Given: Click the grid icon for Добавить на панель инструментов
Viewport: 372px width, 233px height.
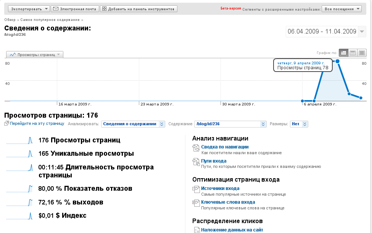Looking at the screenshot, I should (105, 9).
